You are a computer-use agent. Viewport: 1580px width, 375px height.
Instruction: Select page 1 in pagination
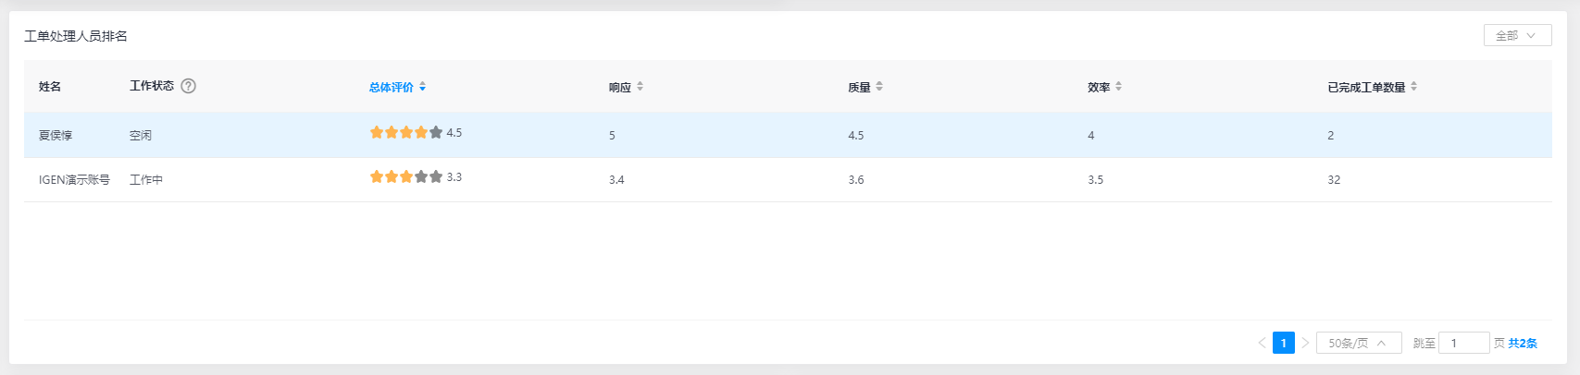(x=1283, y=343)
